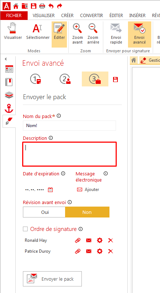Open the bookmarks panel in sidebar
Screen dimensions: 160x293
click(9, 82)
